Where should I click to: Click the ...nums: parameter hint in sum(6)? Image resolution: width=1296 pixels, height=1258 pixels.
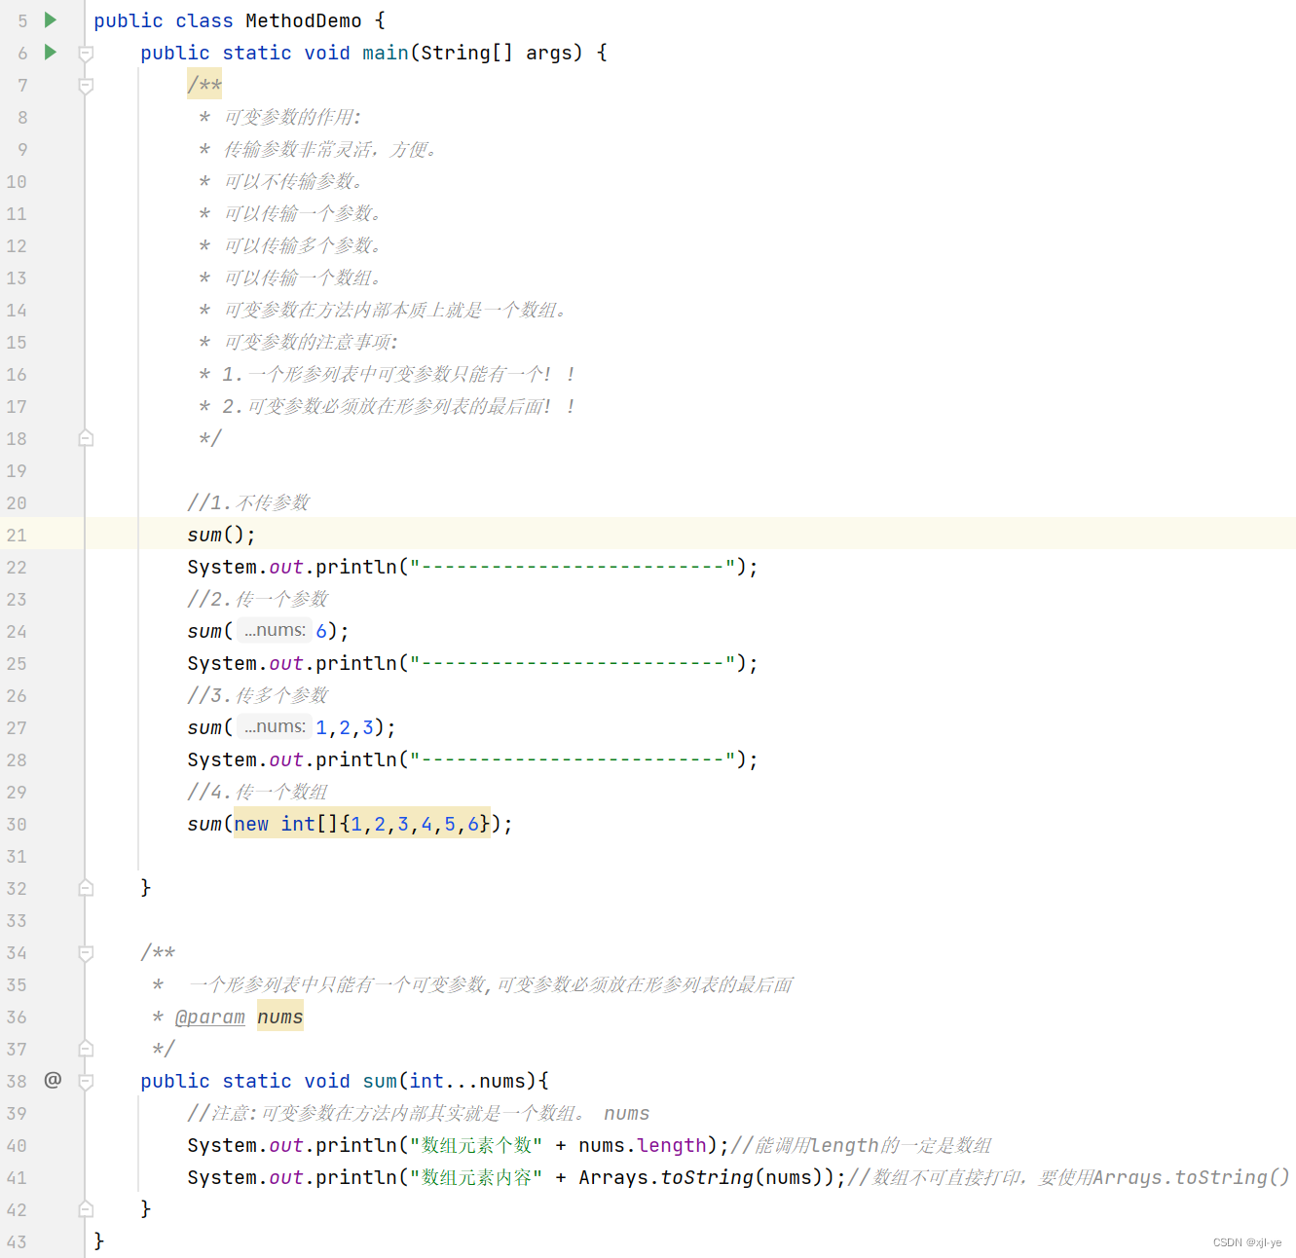tap(275, 631)
